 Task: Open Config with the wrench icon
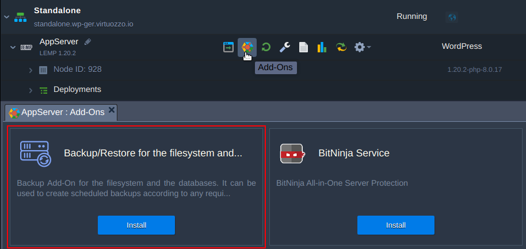pos(285,47)
